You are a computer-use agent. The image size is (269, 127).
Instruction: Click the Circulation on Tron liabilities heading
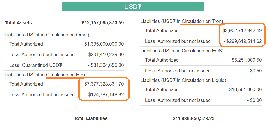182,21
